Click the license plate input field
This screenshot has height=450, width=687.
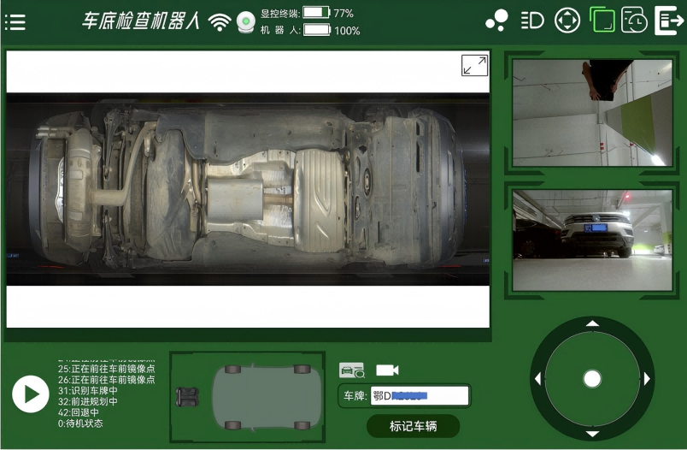coord(420,396)
